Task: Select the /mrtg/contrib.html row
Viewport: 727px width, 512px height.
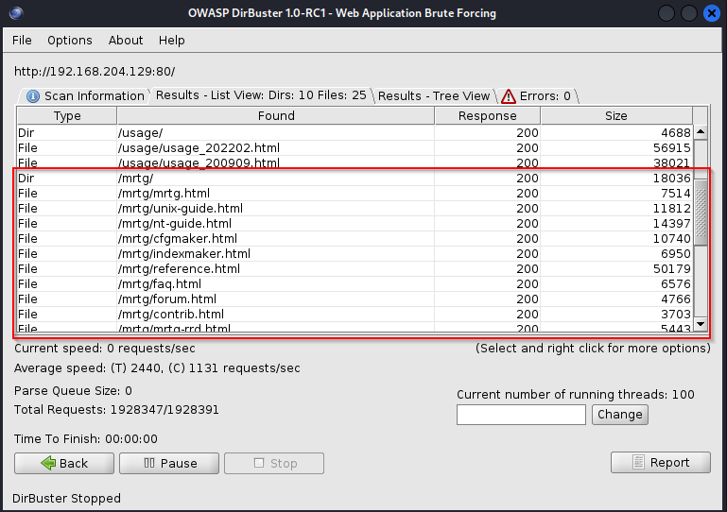Action: (355, 315)
